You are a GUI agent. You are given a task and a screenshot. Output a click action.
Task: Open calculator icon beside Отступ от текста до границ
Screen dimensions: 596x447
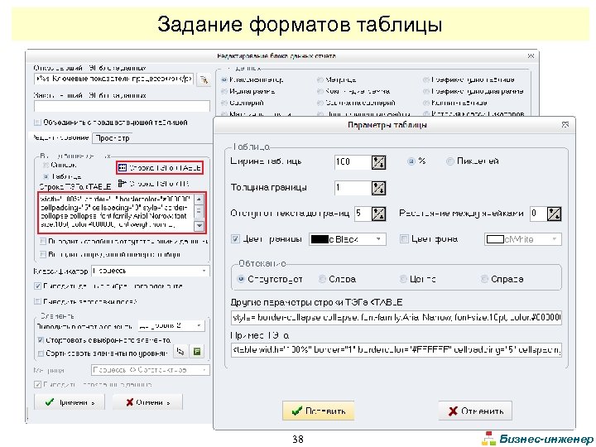click(378, 214)
